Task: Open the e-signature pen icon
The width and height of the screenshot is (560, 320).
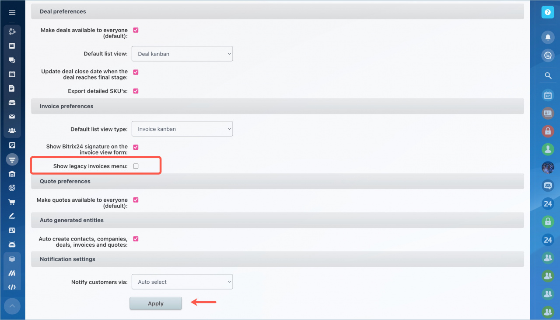Action: tap(12, 216)
